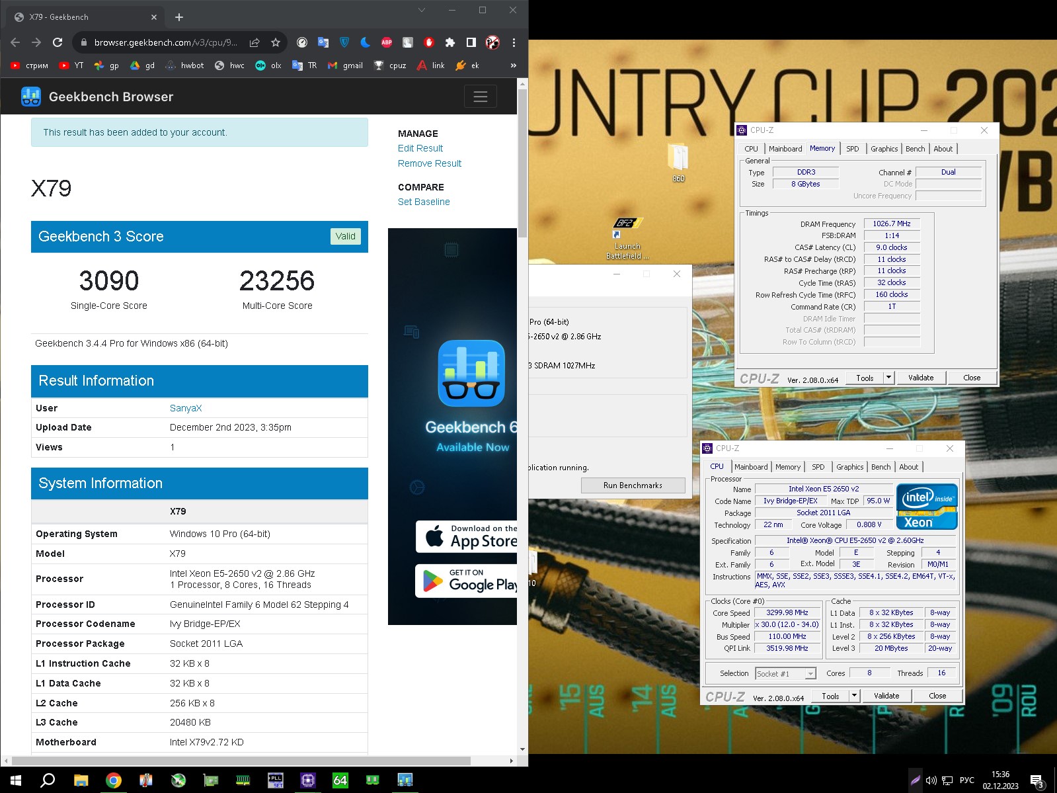Switch to Mainboard tab in upper CPU-Z
Screen dimensions: 1057x793
(x=785, y=149)
